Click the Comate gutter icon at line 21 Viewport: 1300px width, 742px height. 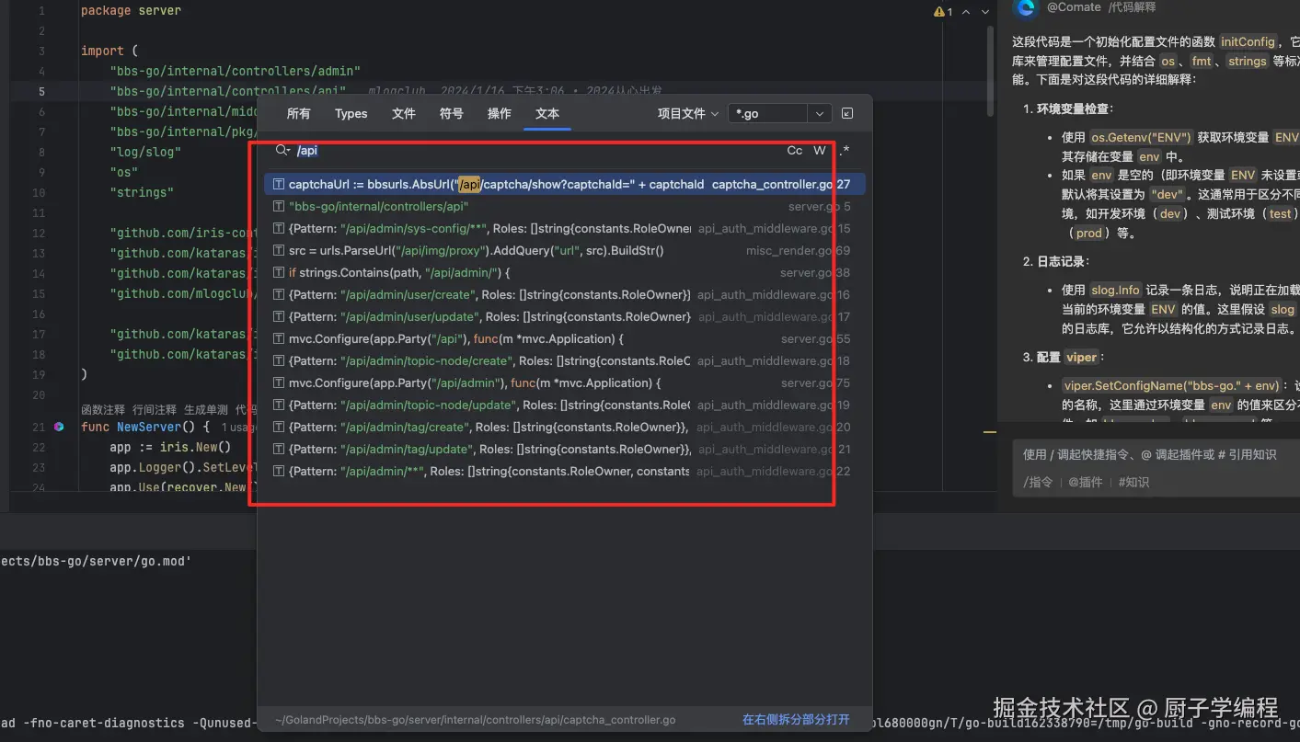click(x=59, y=427)
